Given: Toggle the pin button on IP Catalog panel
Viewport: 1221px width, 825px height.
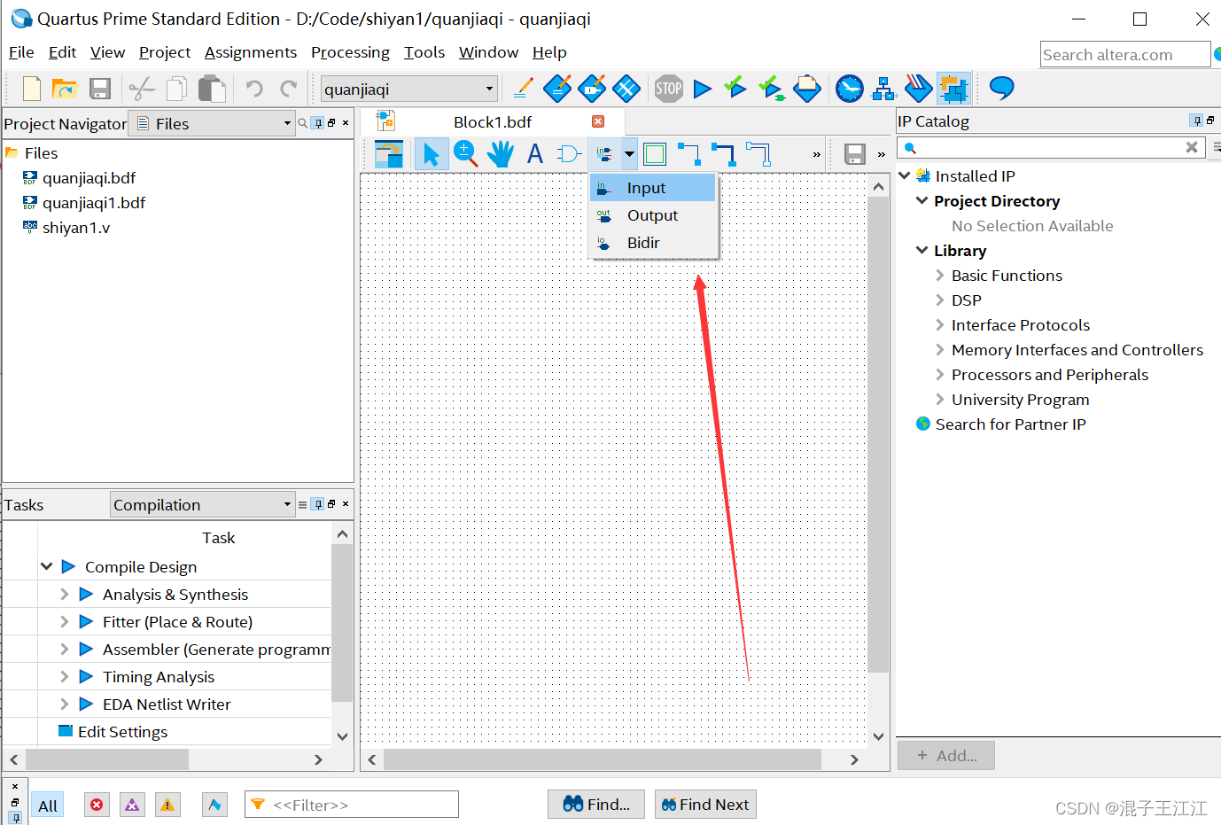Looking at the screenshot, I should pos(1197,121).
